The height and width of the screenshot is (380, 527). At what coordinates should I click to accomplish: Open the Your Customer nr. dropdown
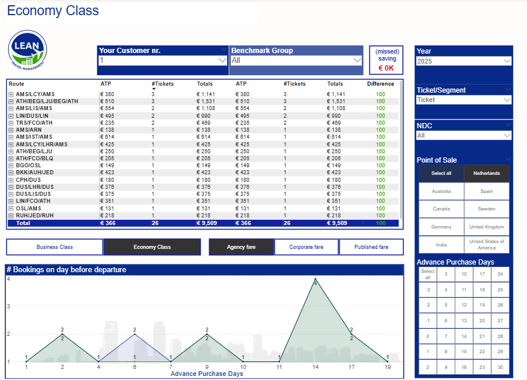click(x=222, y=60)
